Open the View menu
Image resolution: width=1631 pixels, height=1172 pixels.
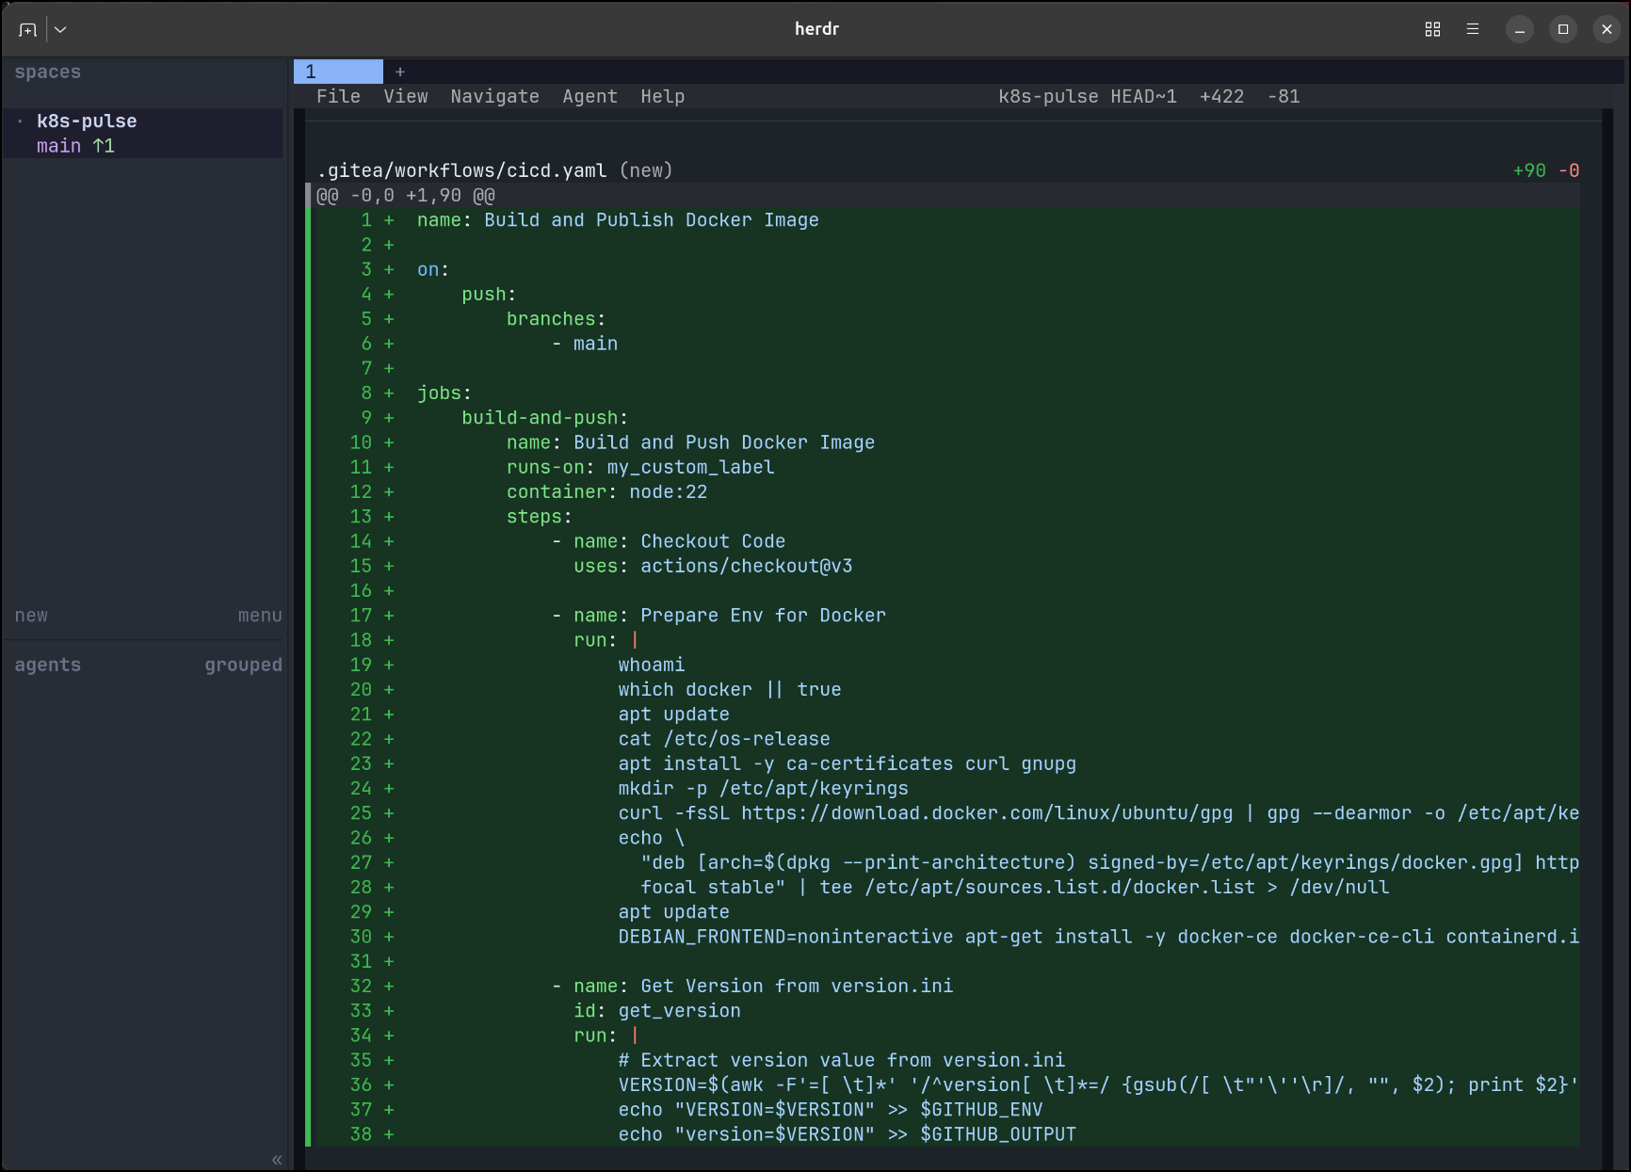(406, 96)
